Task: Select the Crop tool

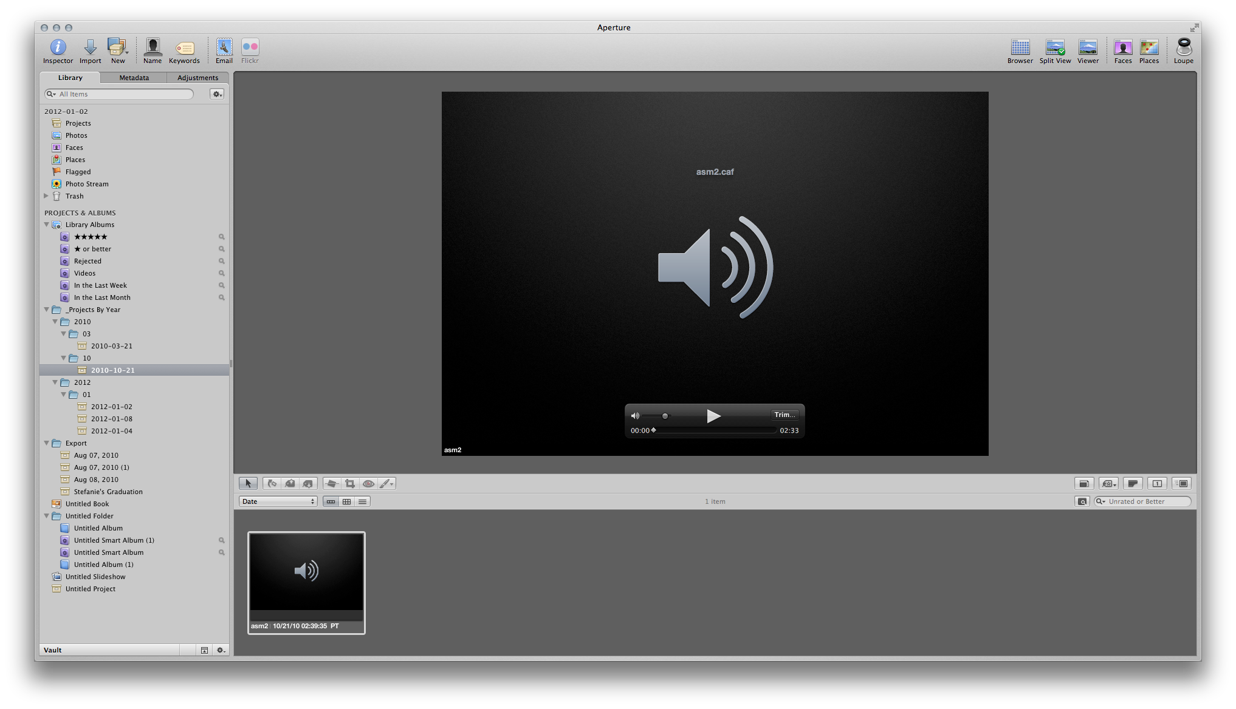Action: (x=350, y=484)
